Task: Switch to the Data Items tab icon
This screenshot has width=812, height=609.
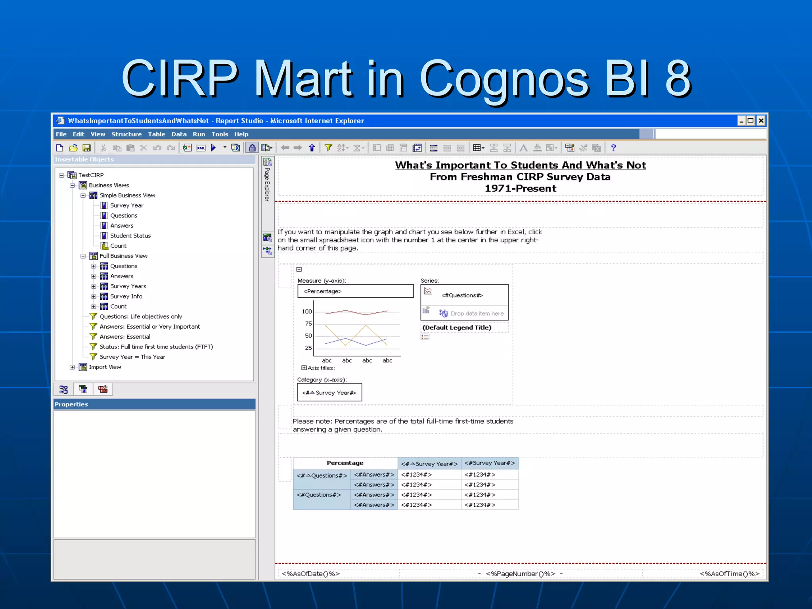Action: pos(83,389)
